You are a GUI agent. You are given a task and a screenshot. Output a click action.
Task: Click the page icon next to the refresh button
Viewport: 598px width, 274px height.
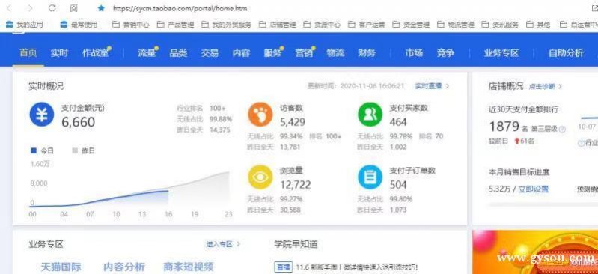click(74, 8)
